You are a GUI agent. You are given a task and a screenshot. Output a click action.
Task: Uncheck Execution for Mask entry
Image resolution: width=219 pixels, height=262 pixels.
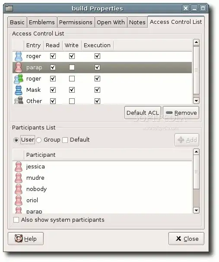pyautogui.click(x=97, y=90)
